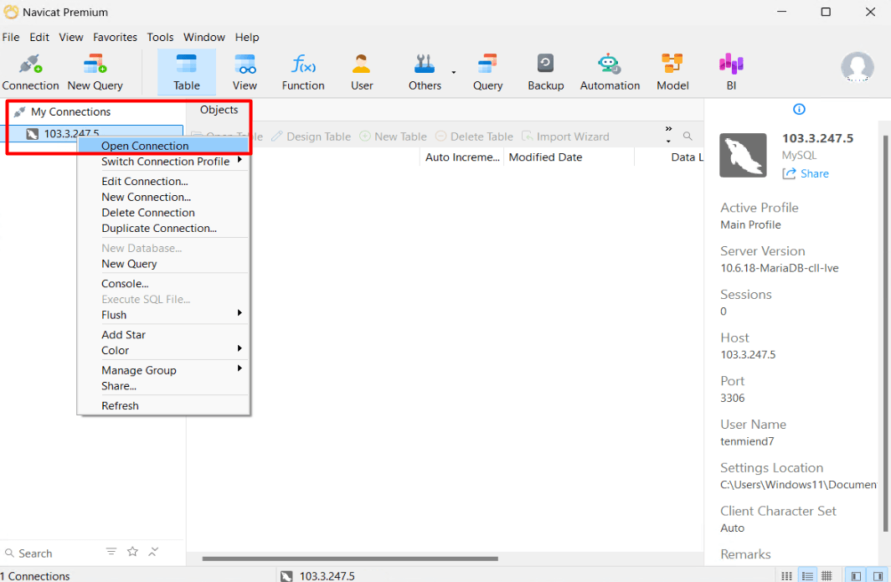891x582 pixels.
Task: Open the View menu in menu bar
Action: [71, 37]
